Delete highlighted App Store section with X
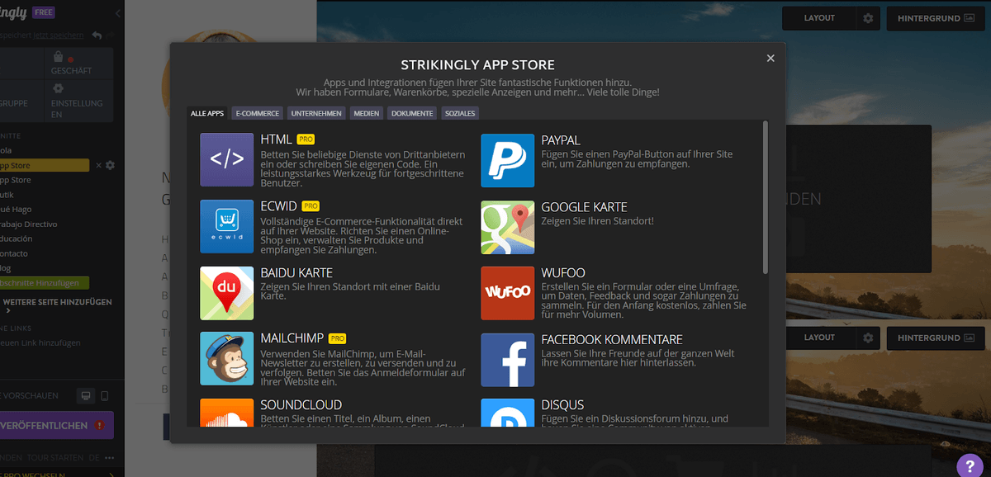This screenshot has height=477, width=991. 98,165
